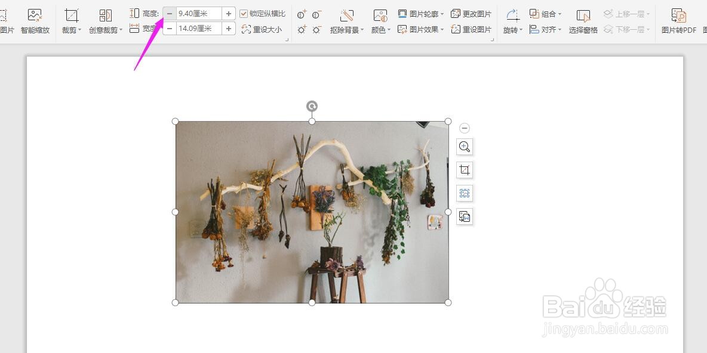Image resolution: width=707 pixels, height=353 pixels.
Task: Click the 宽度 width icon
Action: [134, 29]
